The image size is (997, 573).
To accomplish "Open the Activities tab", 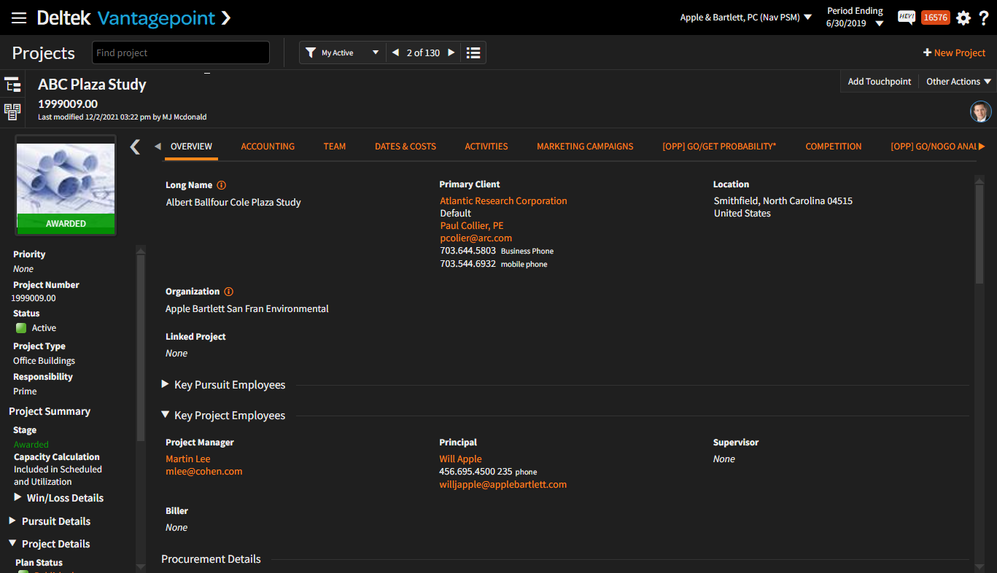I will (486, 147).
